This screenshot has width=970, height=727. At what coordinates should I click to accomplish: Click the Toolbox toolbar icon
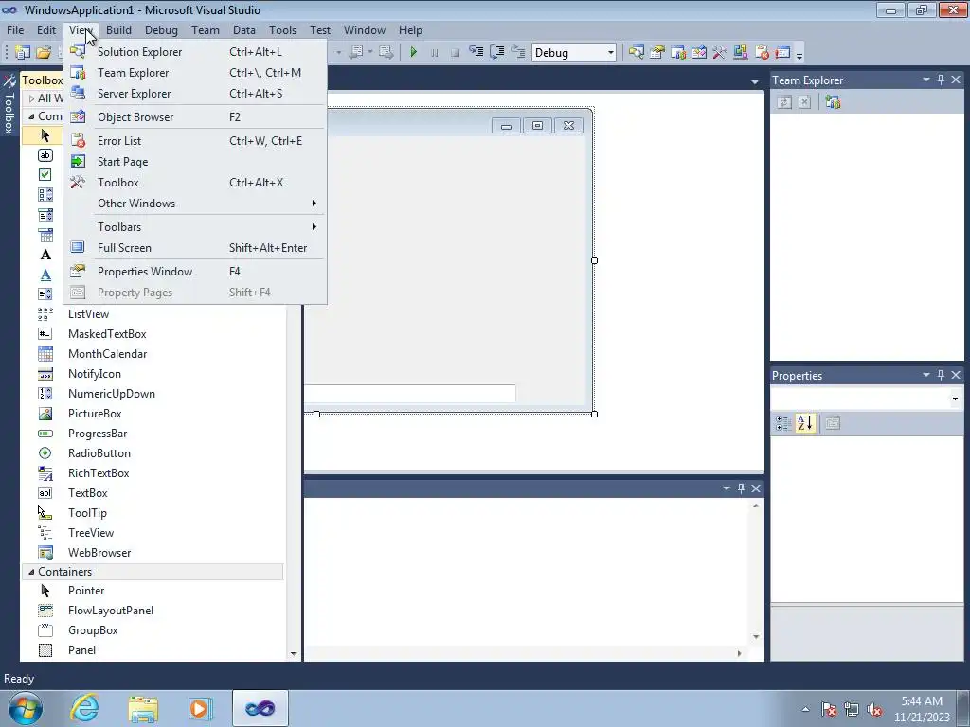[720, 53]
